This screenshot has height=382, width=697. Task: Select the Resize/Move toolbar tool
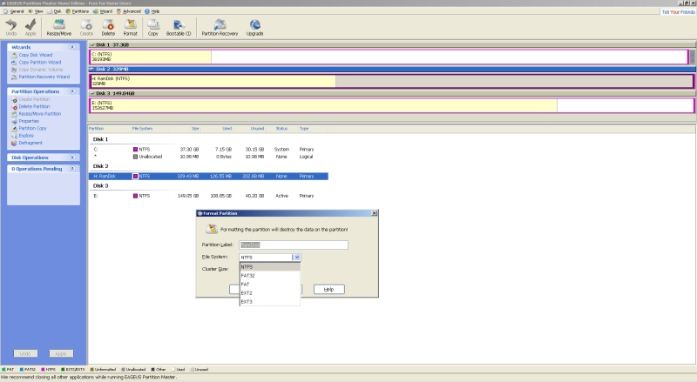(58, 28)
